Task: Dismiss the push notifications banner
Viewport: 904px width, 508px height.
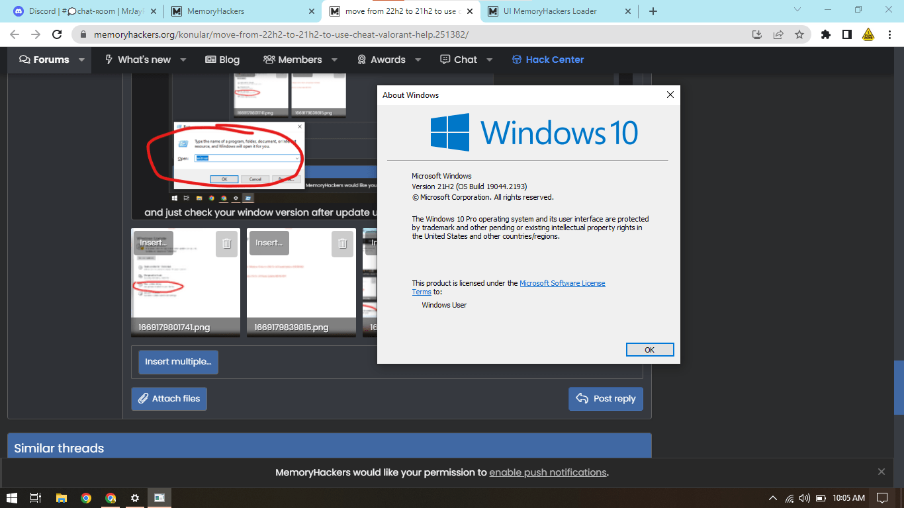Action: [x=881, y=472]
